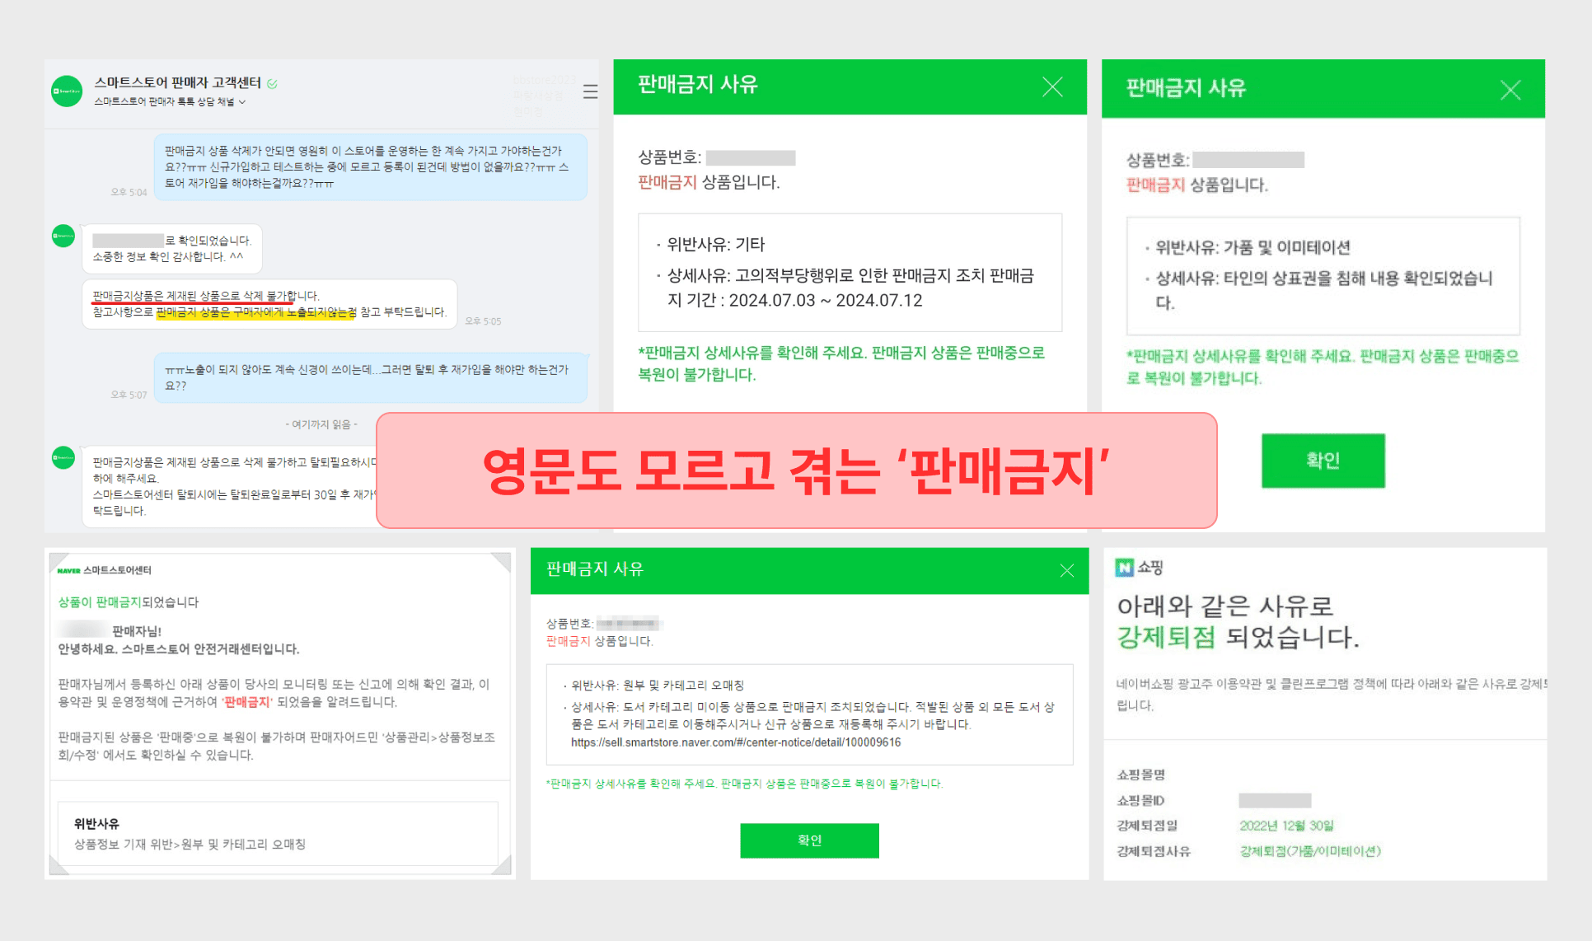The height and width of the screenshot is (941, 1592).
Task: Click the 쇼핑몰ID label
Action: pos(1140,800)
